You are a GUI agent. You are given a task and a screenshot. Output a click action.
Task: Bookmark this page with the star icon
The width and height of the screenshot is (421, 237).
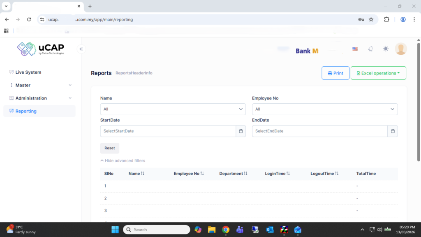tap(371, 19)
